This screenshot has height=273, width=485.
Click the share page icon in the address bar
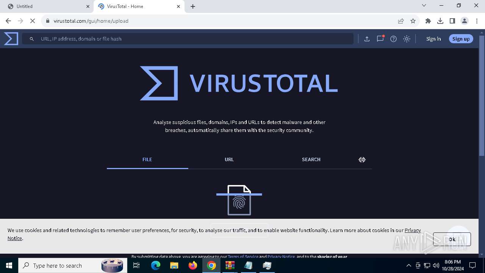(401, 21)
